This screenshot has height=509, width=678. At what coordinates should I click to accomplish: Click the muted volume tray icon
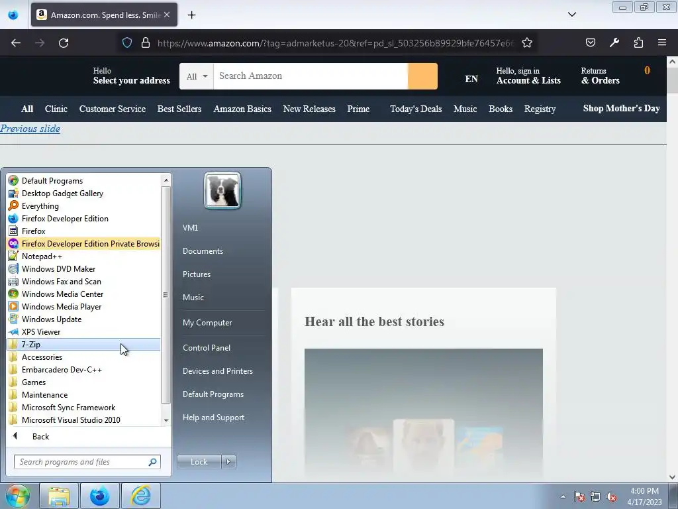click(x=611, y=496)
